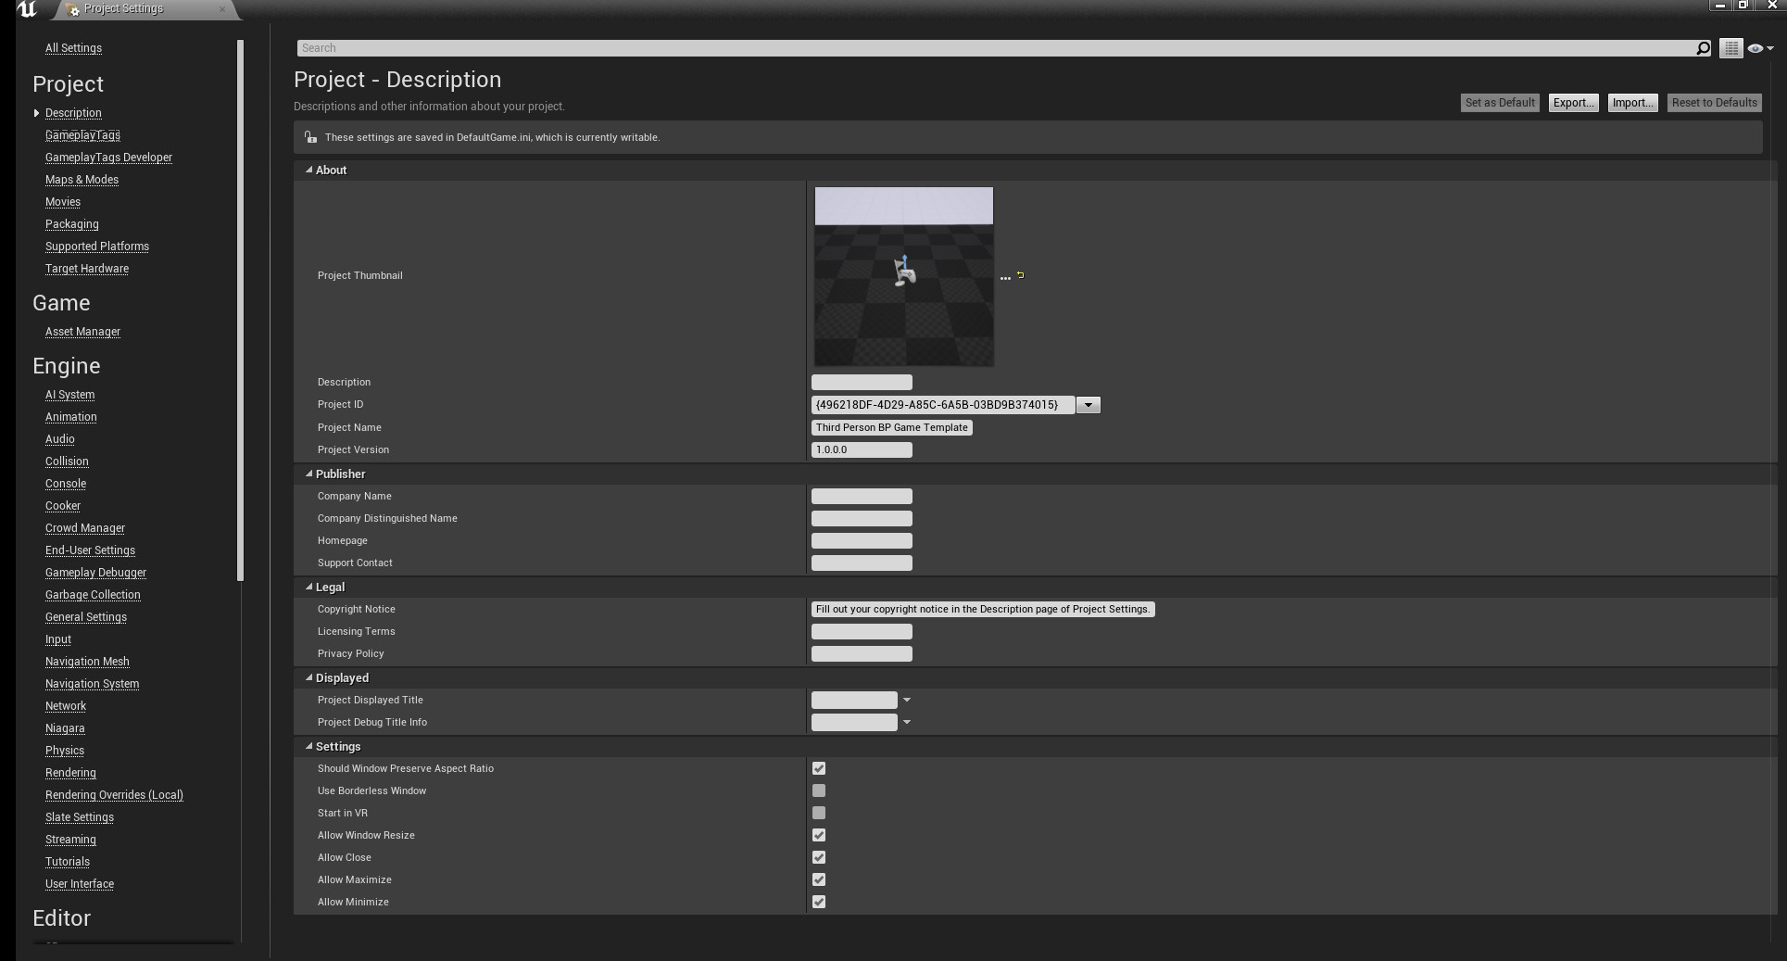Click the writable lock icon

[310, 137]
